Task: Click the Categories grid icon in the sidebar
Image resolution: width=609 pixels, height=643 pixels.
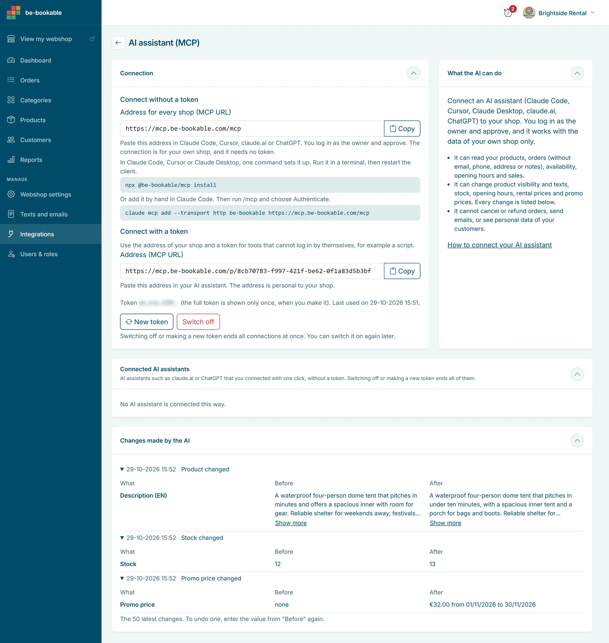Action: tap(11, 100)
